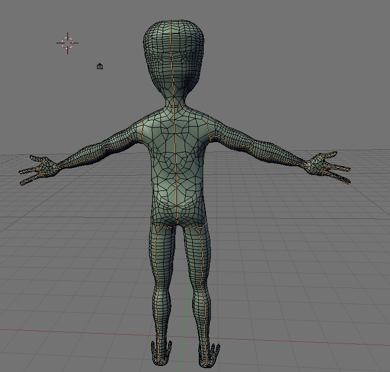390x372 pixels.
Task: Select the small camera object in viewport
Action: [100, 66]
